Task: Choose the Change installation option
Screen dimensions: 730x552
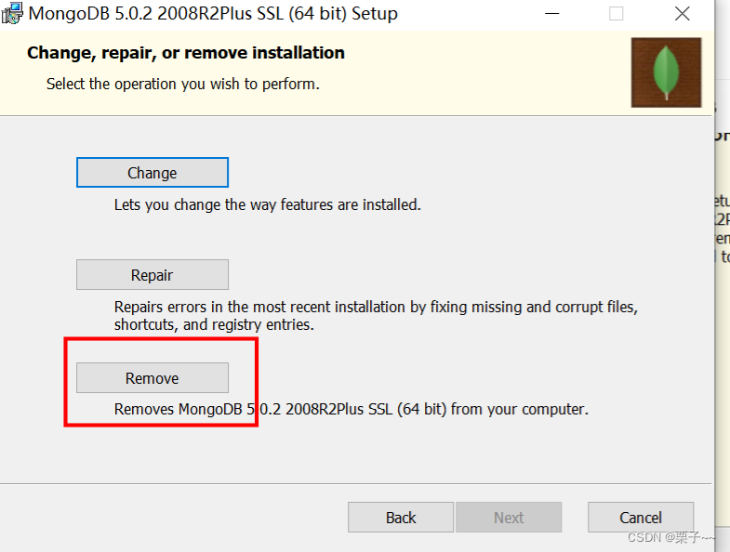Action: pyautogui.click(x=153, y=173)
